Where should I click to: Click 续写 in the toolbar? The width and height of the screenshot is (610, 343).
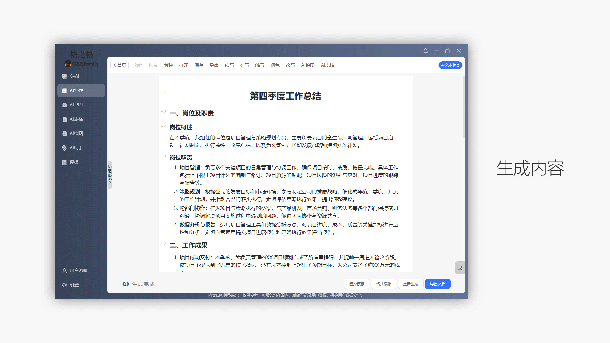pyautogui.click(x=229, y=65)
